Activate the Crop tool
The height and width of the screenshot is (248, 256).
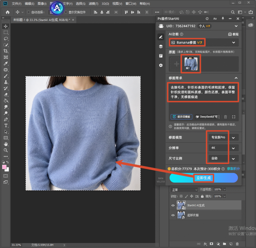click(6, 51)
